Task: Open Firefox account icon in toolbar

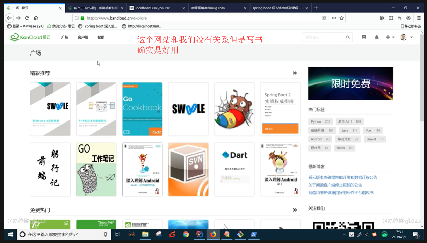Action: (408, 18)
